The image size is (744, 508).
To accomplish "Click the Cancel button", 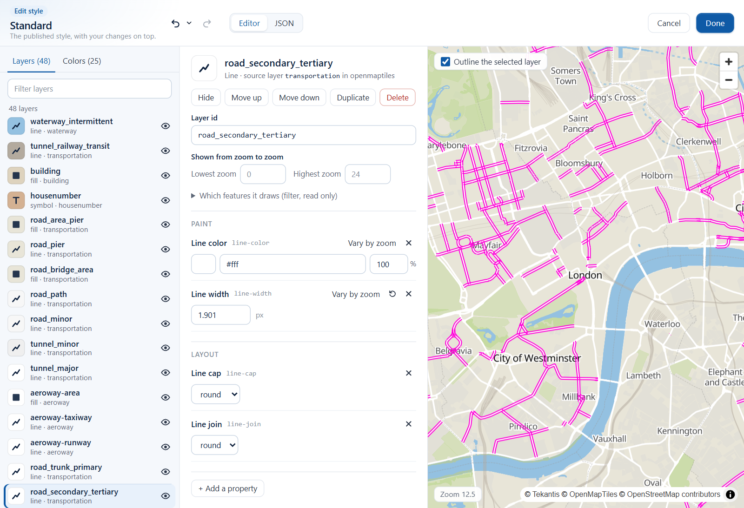I will [x=669, y=23].
